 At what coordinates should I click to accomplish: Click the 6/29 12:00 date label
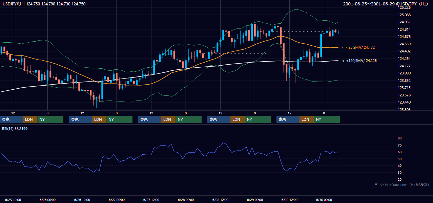pos(289,200)
